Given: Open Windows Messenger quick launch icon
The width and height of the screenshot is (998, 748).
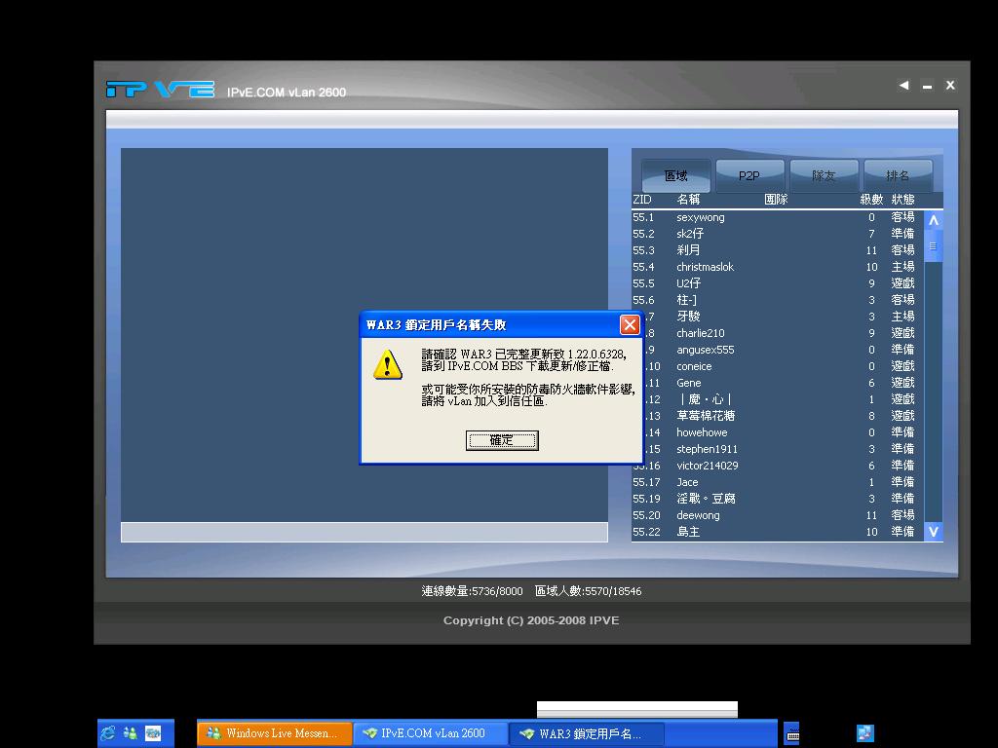Looking at the screenshot, I should 131,733.
